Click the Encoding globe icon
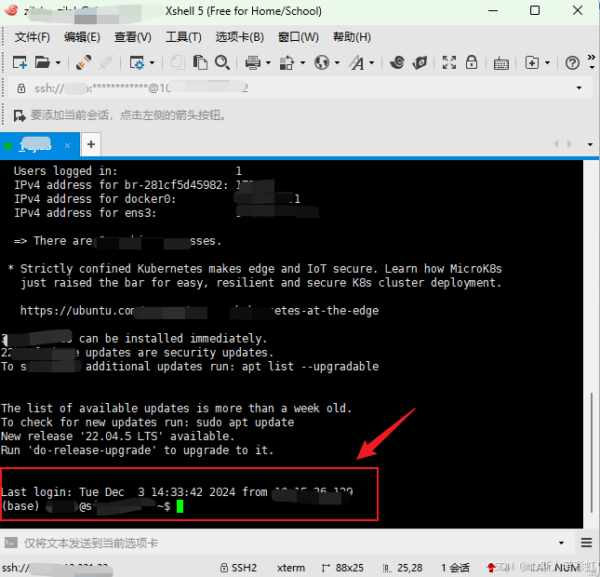 pos(322,62)
